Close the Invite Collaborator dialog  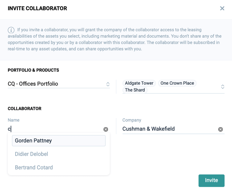(222, 8)
